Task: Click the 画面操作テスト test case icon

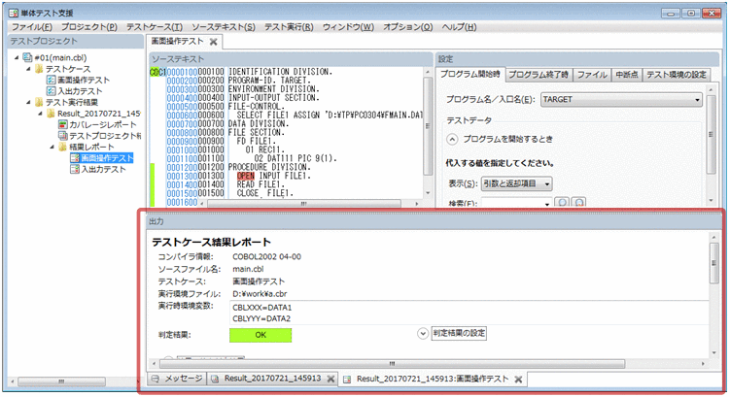Action: pos(52,80)
